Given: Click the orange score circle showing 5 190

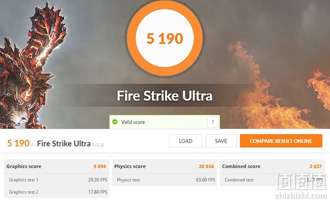Looking at the screenshot, I should coord(165,38).
